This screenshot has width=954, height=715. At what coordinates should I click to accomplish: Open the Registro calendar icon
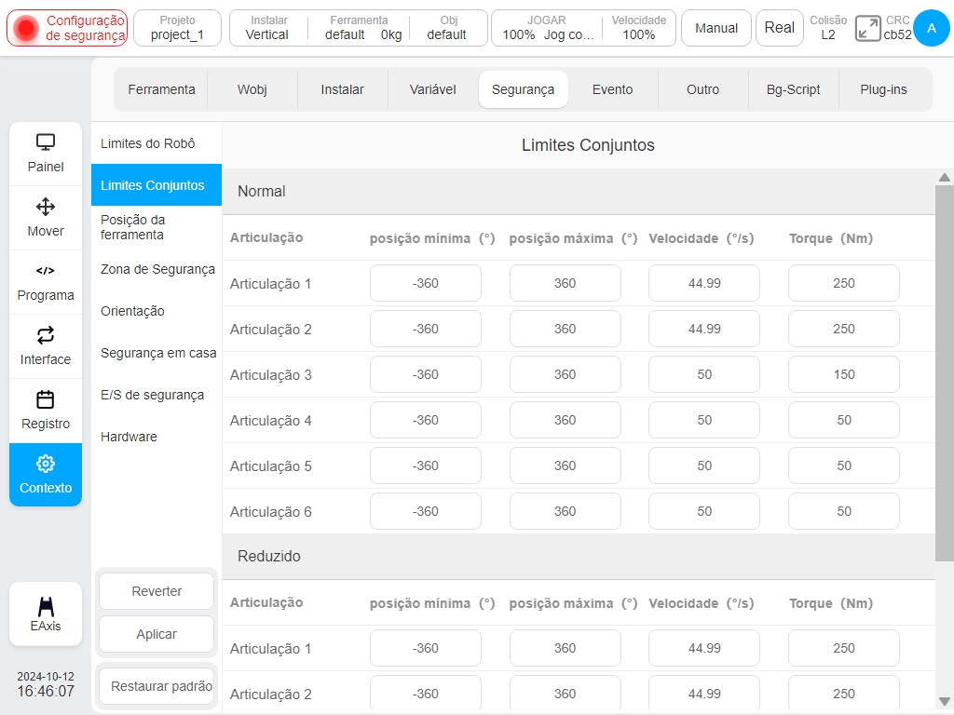(46, 399)
